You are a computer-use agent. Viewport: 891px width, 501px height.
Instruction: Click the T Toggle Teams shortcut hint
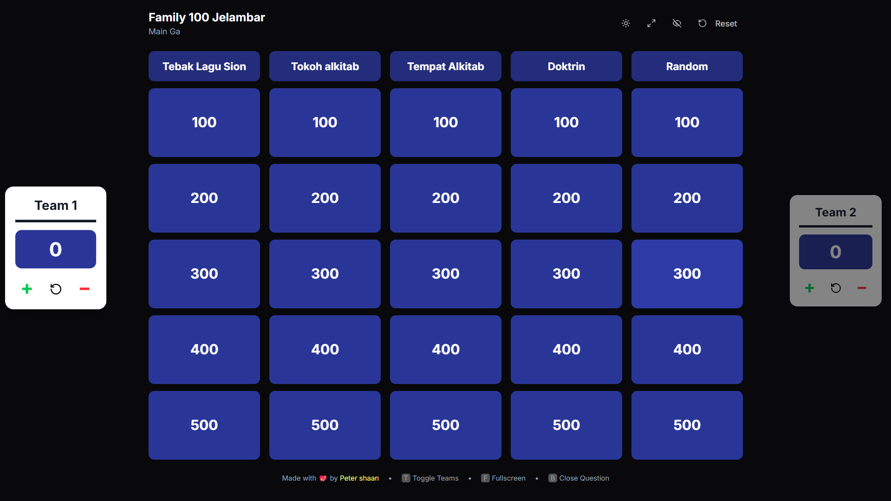[x=430, y=478]
